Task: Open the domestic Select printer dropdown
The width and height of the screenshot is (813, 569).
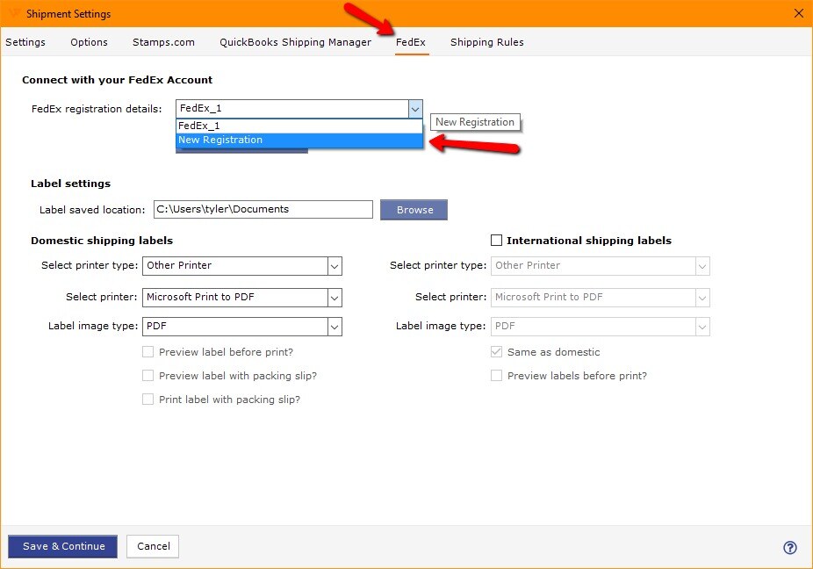Action: tap(335, 298)
